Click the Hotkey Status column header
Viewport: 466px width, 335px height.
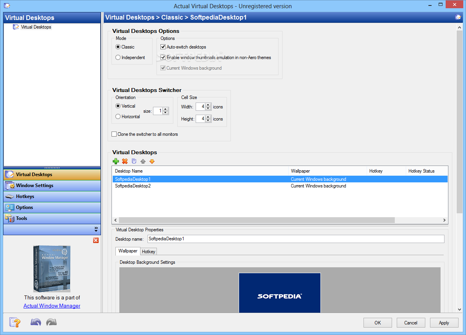pos(427,171)
